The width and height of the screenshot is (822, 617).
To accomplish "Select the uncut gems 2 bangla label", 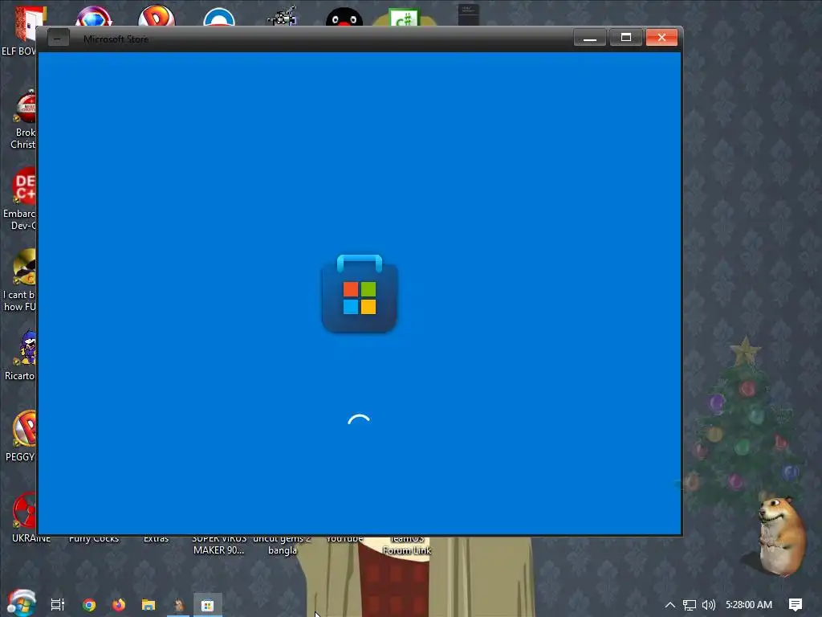I will pyautogui.click(x=282, y=545).
